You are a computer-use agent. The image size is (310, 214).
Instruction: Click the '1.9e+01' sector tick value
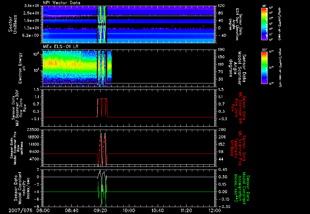(x=31, y=21)
